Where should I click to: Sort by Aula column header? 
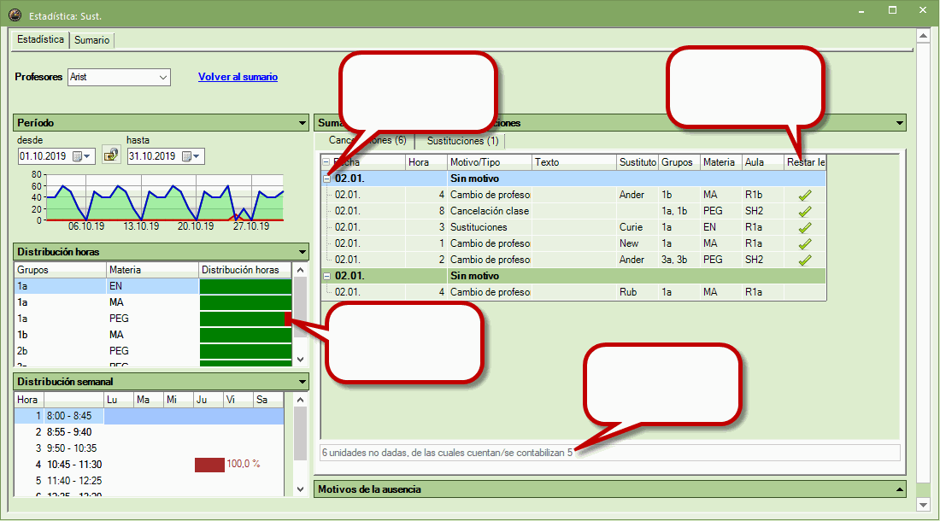click(x=763, y=162)
